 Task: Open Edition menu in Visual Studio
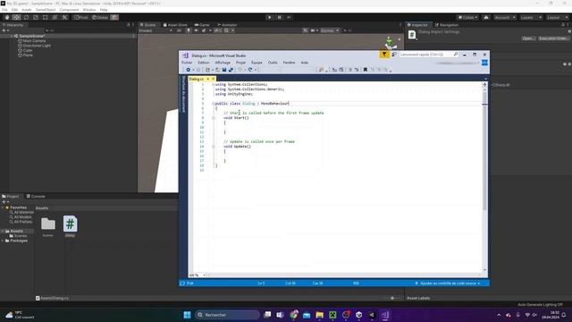tap(204, 63)
